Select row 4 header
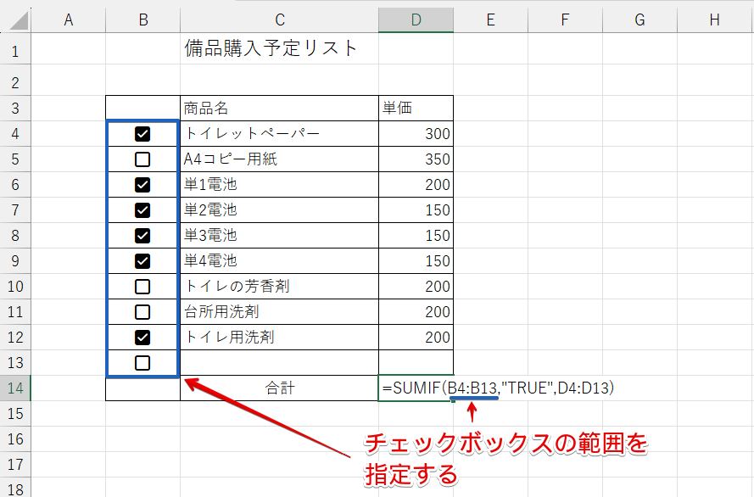The image size is (754, 497). click(15, 133)
